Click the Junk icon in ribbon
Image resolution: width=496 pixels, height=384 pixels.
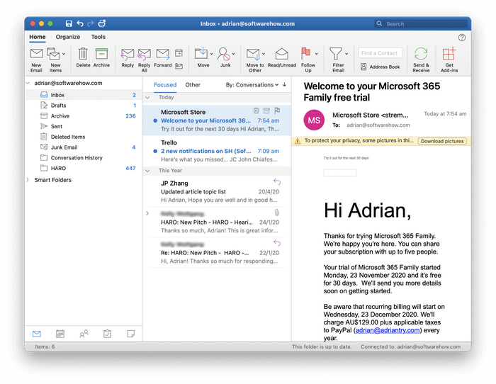(x=224, y=54)
